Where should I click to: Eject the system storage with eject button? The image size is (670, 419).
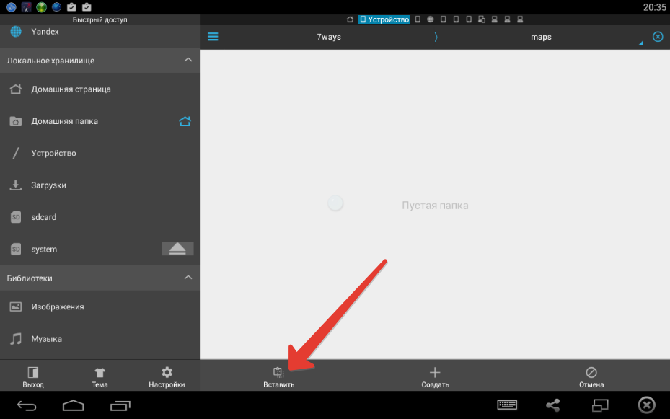[177, 249]
